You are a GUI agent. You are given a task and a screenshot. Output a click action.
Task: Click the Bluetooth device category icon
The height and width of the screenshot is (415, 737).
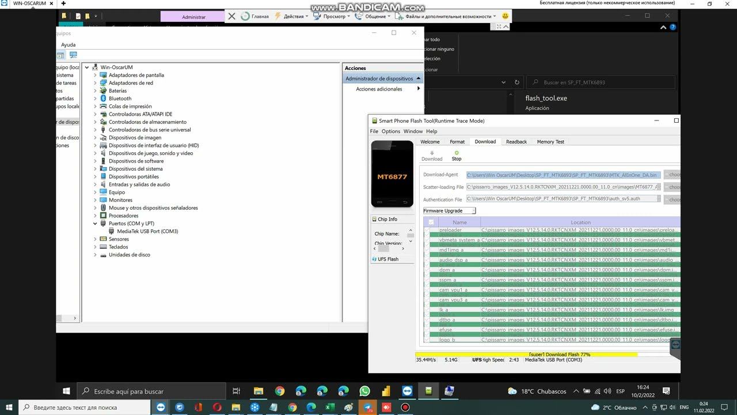(x=103, y=99)
